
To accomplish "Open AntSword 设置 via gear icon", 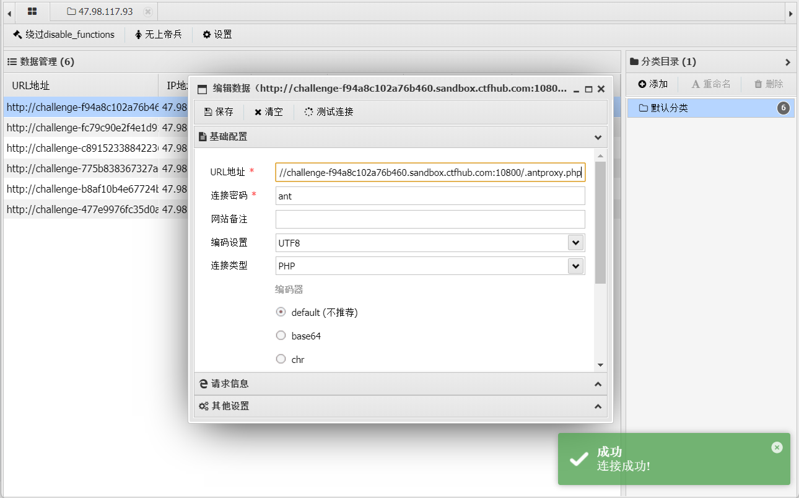I will (x=217, y=35).
